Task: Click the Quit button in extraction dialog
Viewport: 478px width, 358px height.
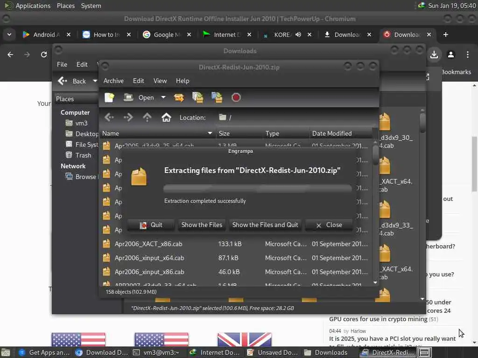Action: pyautogui.click(x=151, y=225)
